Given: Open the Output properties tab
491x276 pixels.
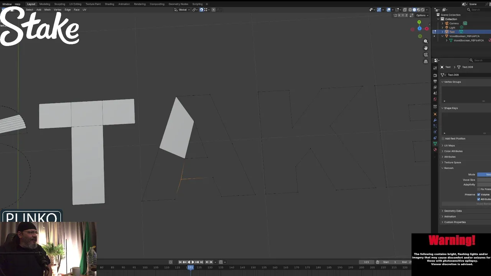Looking at the screenshot, I should (x=435, y=81).
